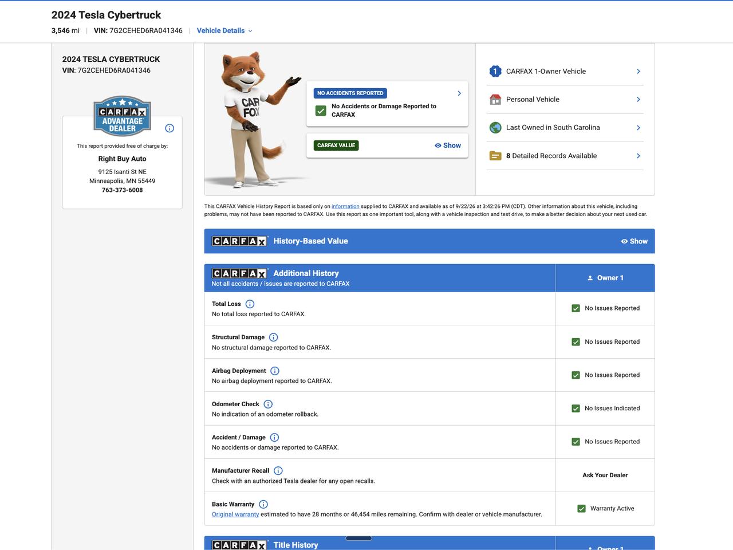Click the VIN number in the top header
The image size is (733, 550).
[x=146, y=31]
